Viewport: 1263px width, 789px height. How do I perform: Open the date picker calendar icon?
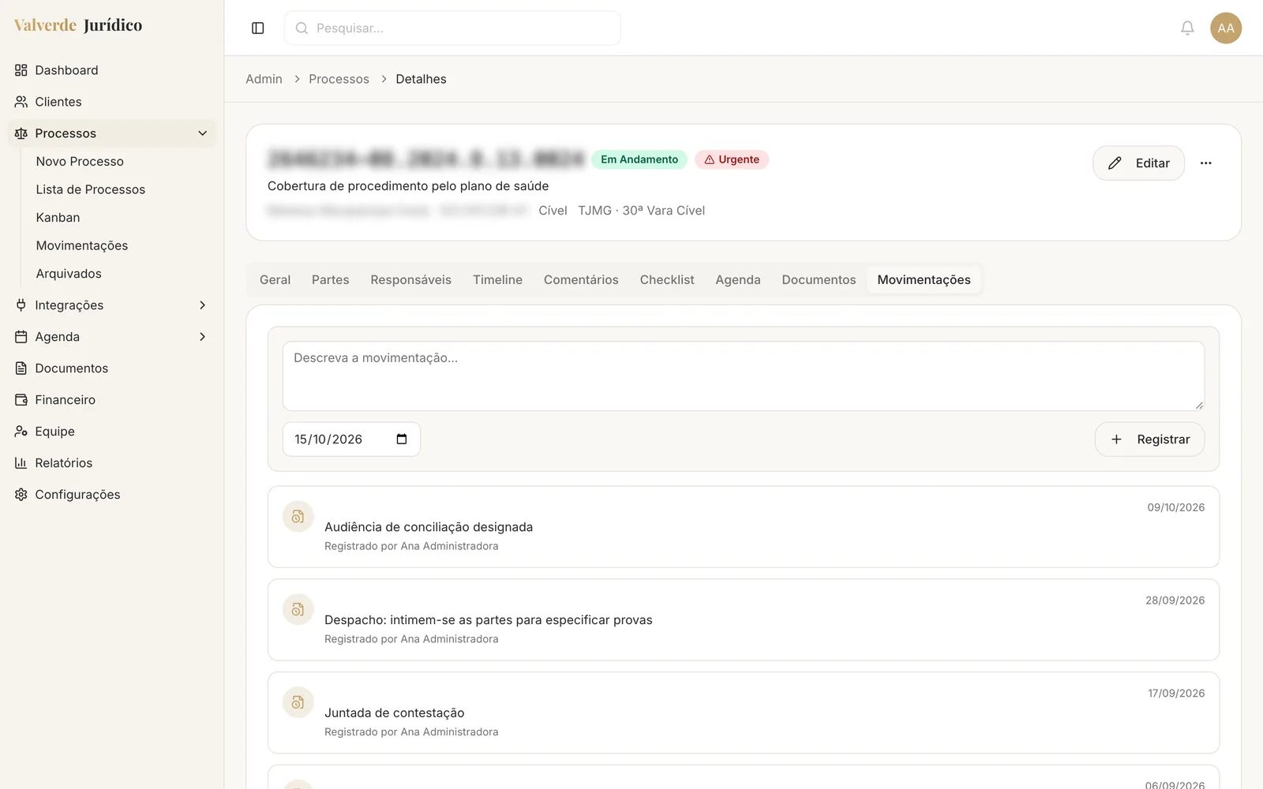[402, 439]
